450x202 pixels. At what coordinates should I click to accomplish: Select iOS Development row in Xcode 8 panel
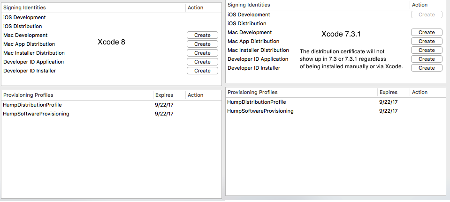[x=24, y=17]
